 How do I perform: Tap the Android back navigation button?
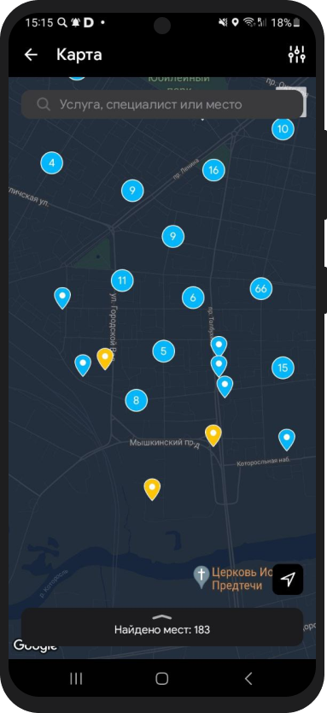tap(248, 679)
